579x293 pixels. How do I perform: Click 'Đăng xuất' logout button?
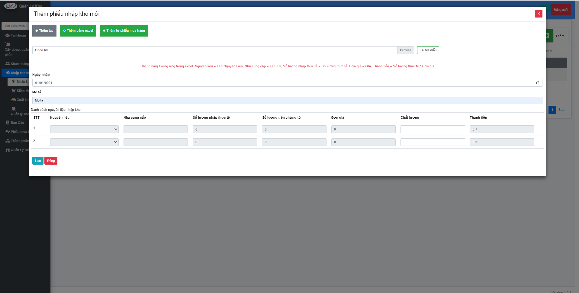tap(561, 10)
